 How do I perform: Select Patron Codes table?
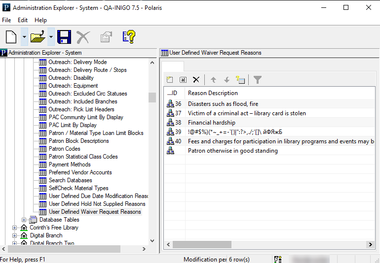tap(65, 149)
